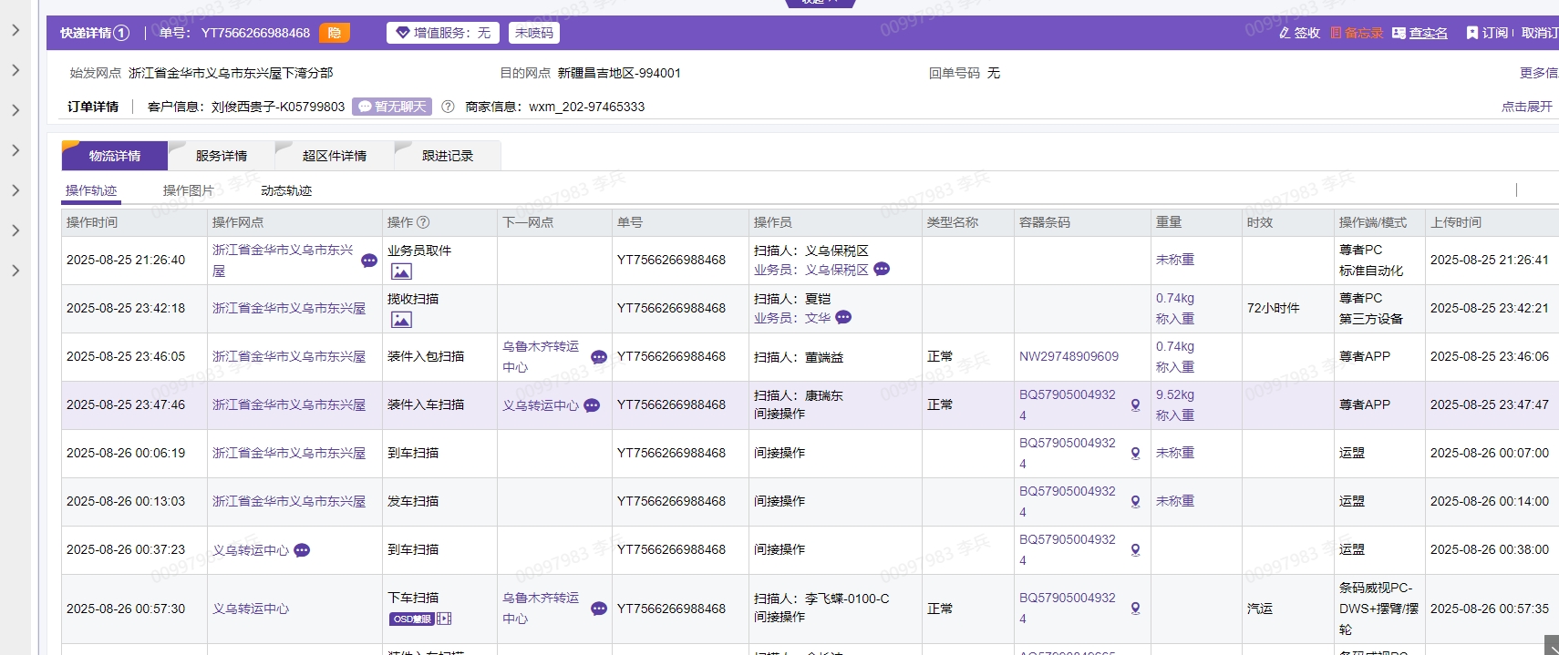The height and width of the screenshot is (655, 1559).
Task: Click the 签收 sign-off action
Action: click(x=1299, y=33)
